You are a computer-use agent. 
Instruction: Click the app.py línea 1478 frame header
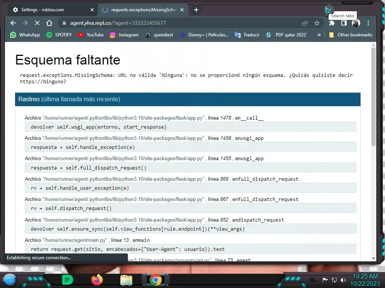(x=144, y=118)
